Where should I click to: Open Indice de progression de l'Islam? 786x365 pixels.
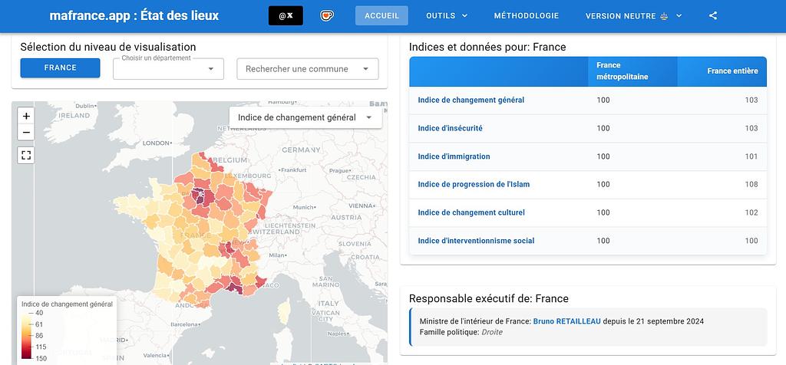coord(474,184)
